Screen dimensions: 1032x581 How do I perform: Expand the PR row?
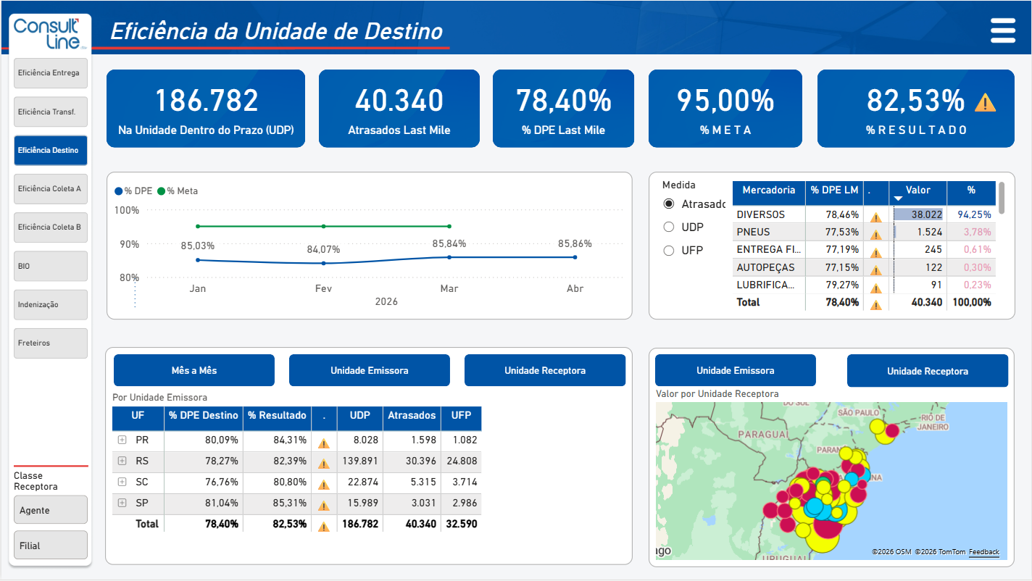[122, 440]
